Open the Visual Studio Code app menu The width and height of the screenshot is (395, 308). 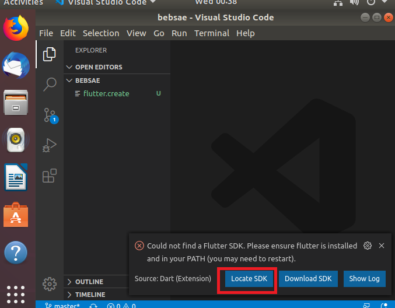click(106, 2)
